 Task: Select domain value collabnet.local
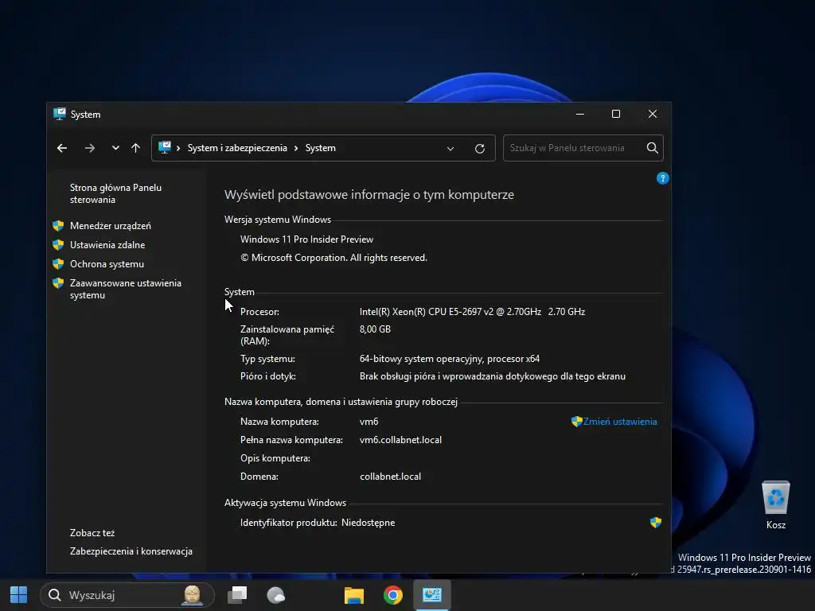[x=390, y=477]
